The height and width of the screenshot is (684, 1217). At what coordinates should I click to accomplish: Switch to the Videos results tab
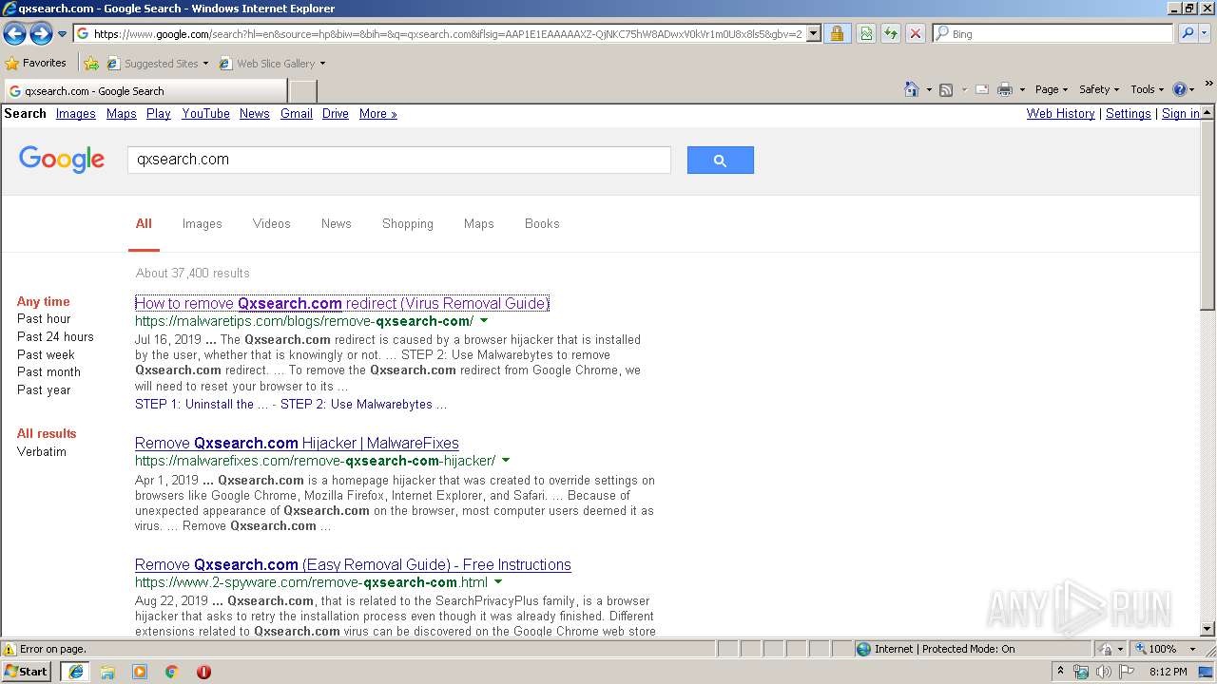pyautogui.click(x=271, y=224)
